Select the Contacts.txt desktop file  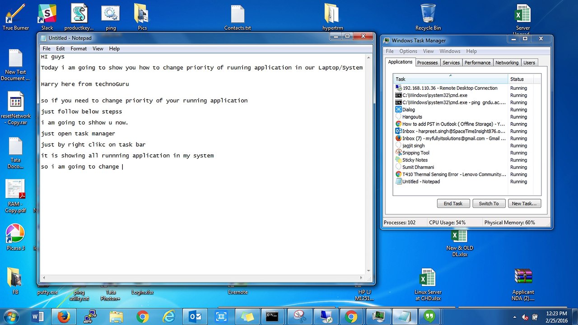coord(238,18)
